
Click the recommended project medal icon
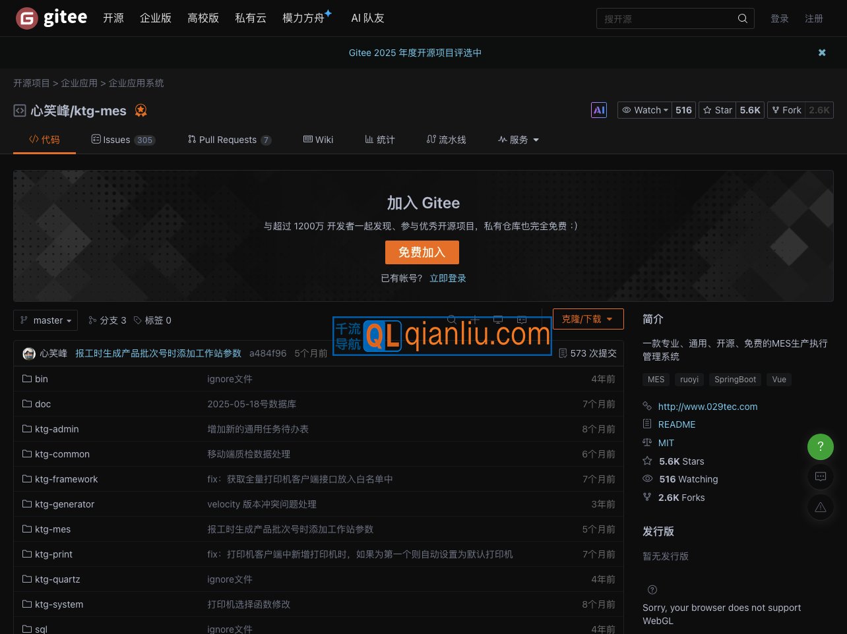pyautogui.click(x=141, y=111)
